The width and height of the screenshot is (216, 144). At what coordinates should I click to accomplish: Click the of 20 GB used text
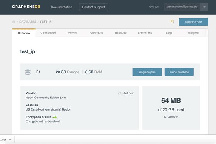[171, 110]
